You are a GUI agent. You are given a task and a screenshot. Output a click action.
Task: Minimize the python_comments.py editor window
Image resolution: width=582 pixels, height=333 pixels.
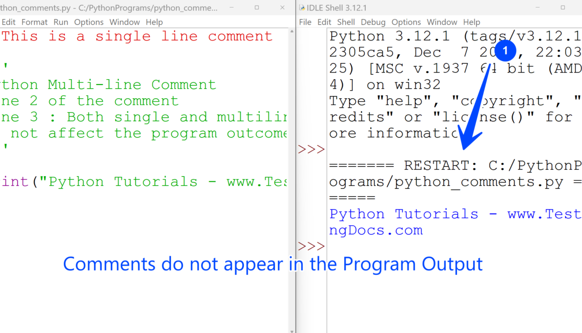[x=232, y=8]
